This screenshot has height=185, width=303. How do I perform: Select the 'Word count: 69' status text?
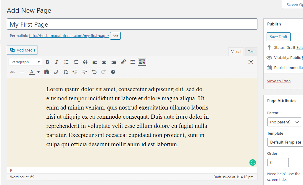(22, 177)
